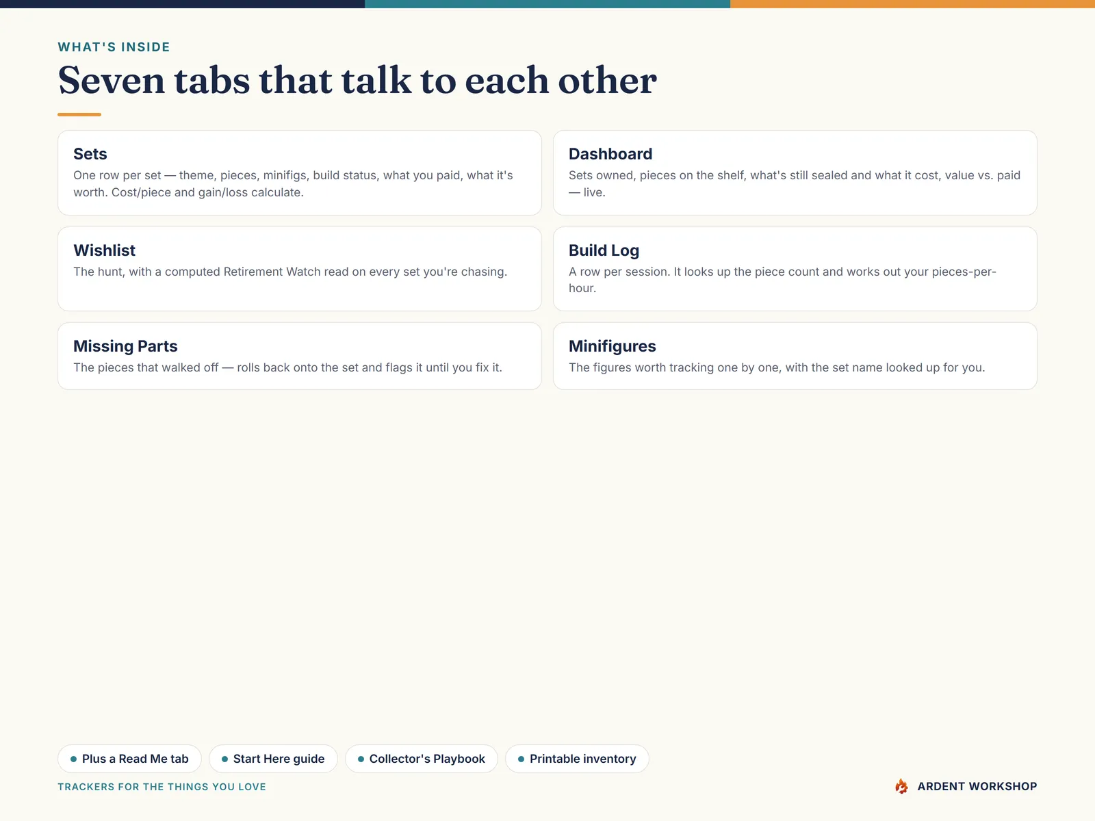Click the 'ARDENT WORKSHOP' brand text
1095x821 pixels.
[977, 787]
